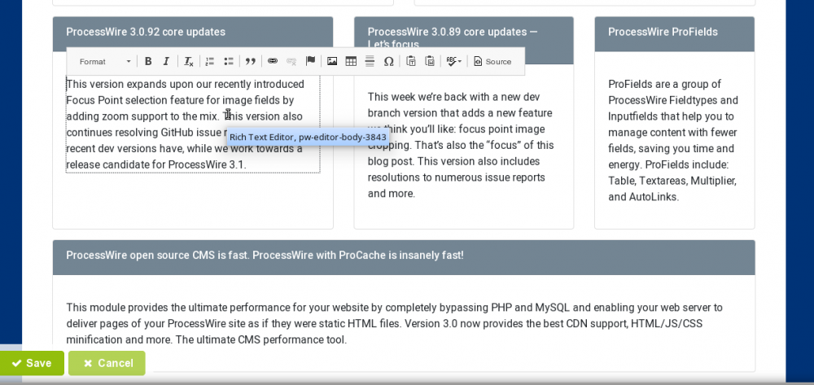Insert a table via toolbar
Viewport: 814px width, 385px height.
[x=351, y=62]
